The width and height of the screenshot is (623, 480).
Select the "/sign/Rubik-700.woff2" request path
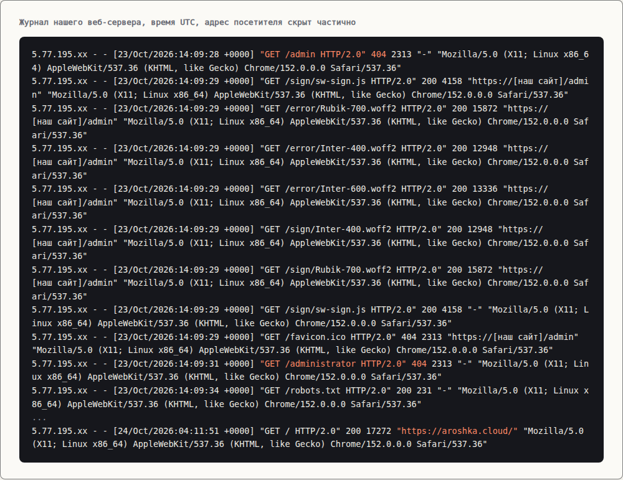(x=338, y=270)
